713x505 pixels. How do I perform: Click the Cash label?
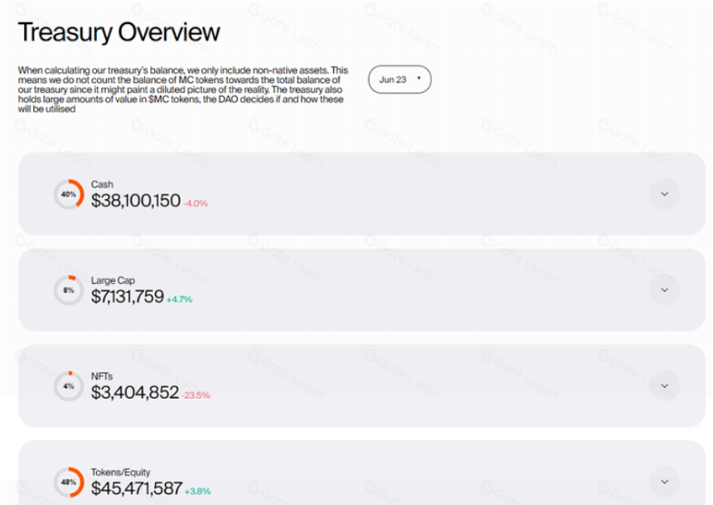(102, 184)
